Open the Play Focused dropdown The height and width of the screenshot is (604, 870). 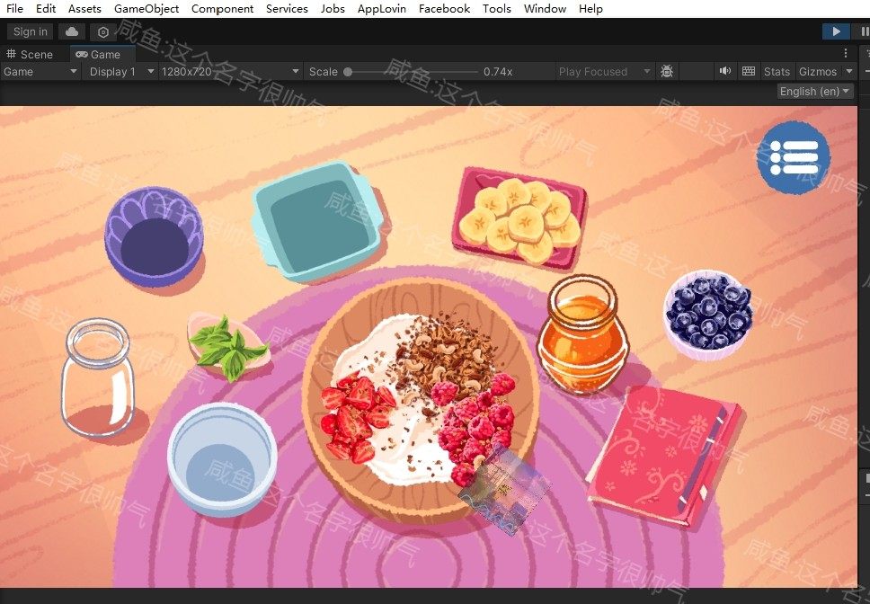coord(603,71)
